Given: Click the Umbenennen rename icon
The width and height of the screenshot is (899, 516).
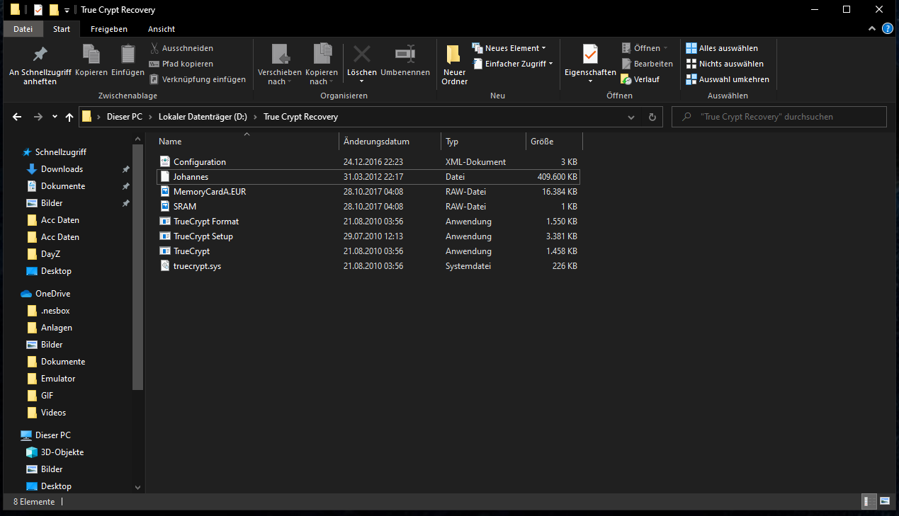Looking at the screenshot, I should [x=405, y=54].
